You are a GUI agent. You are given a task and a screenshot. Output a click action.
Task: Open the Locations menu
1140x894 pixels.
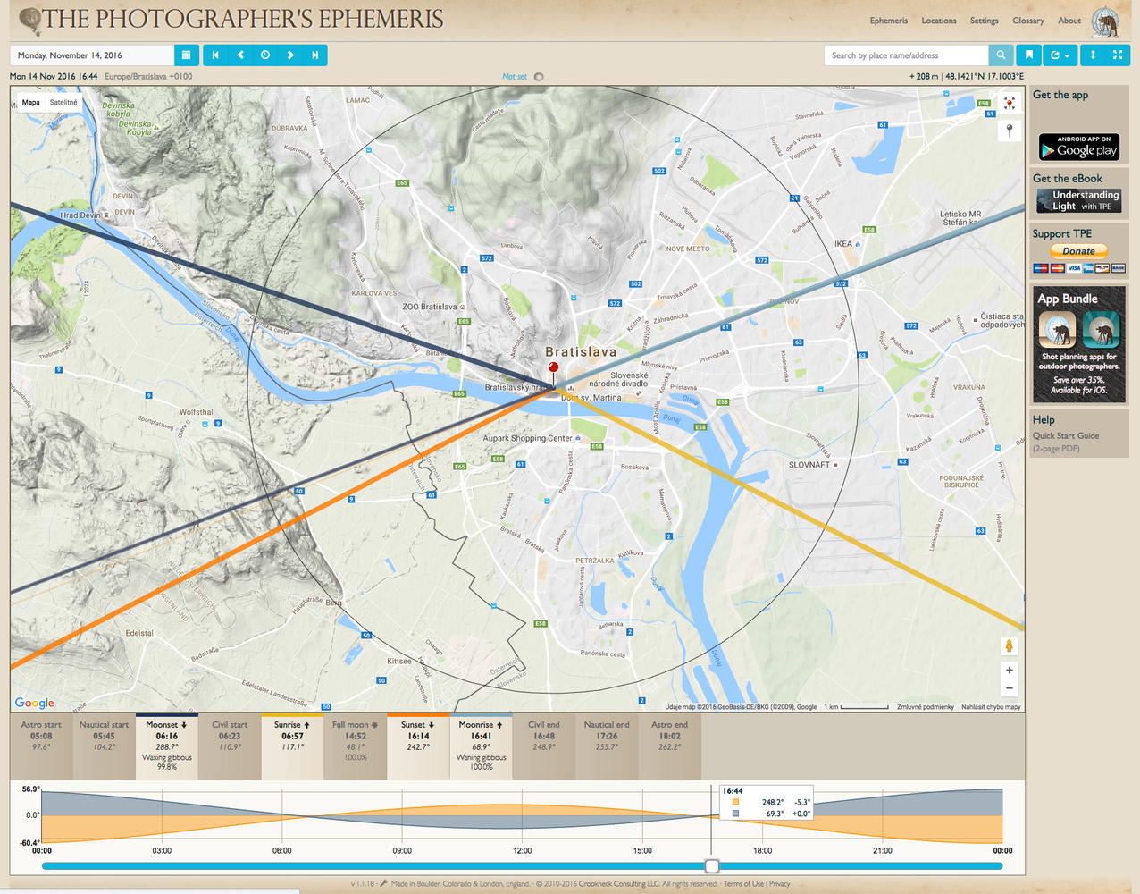(938, 21)
